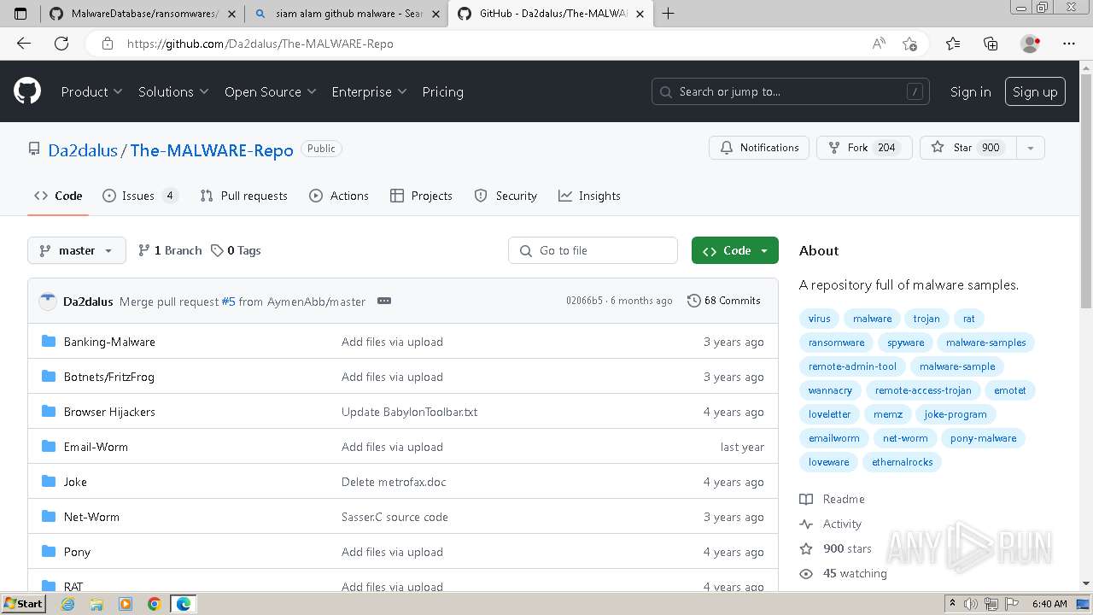The image size is (1093, 615).
Task: Open the Collections icon in toolbar
Action: tap(991, 44)
